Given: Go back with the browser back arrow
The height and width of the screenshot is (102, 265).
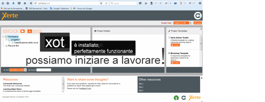Looking at the screenshot, I should pos(31,3).
